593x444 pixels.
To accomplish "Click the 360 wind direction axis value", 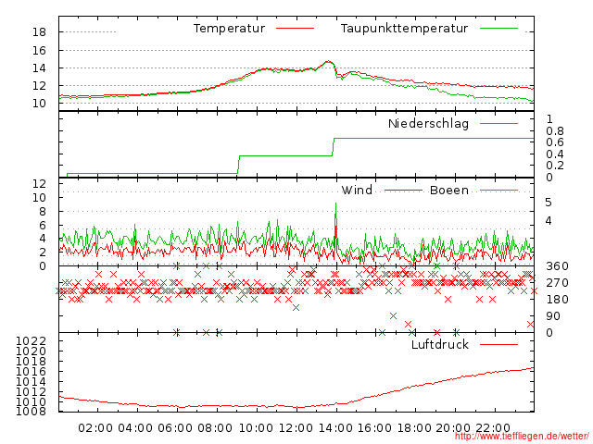I will click(x=557, y=266).
